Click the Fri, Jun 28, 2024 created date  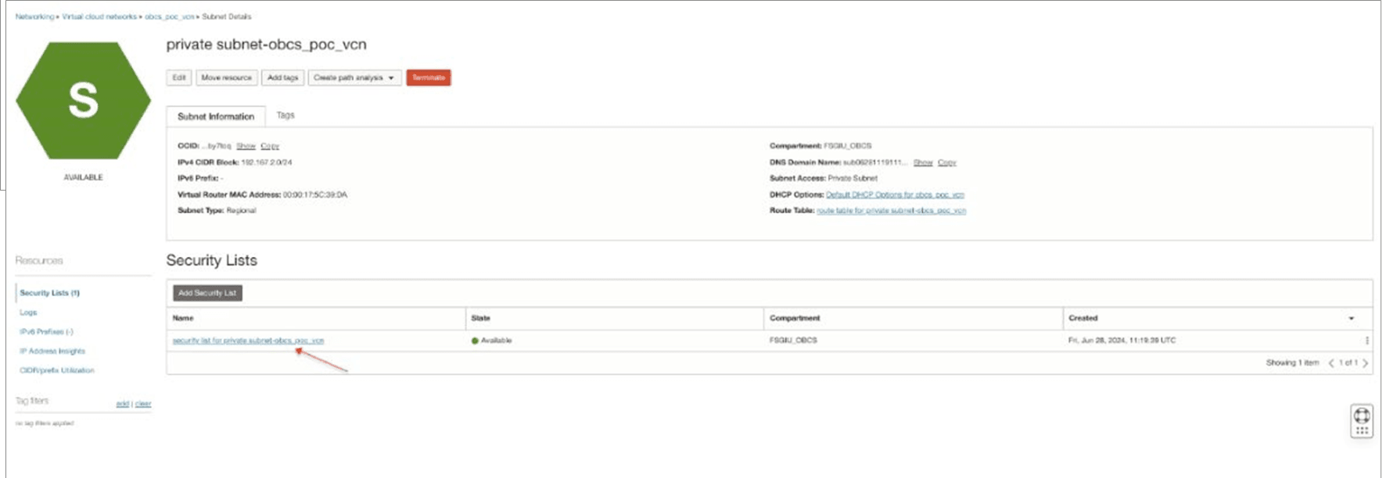click(1122, 341)
